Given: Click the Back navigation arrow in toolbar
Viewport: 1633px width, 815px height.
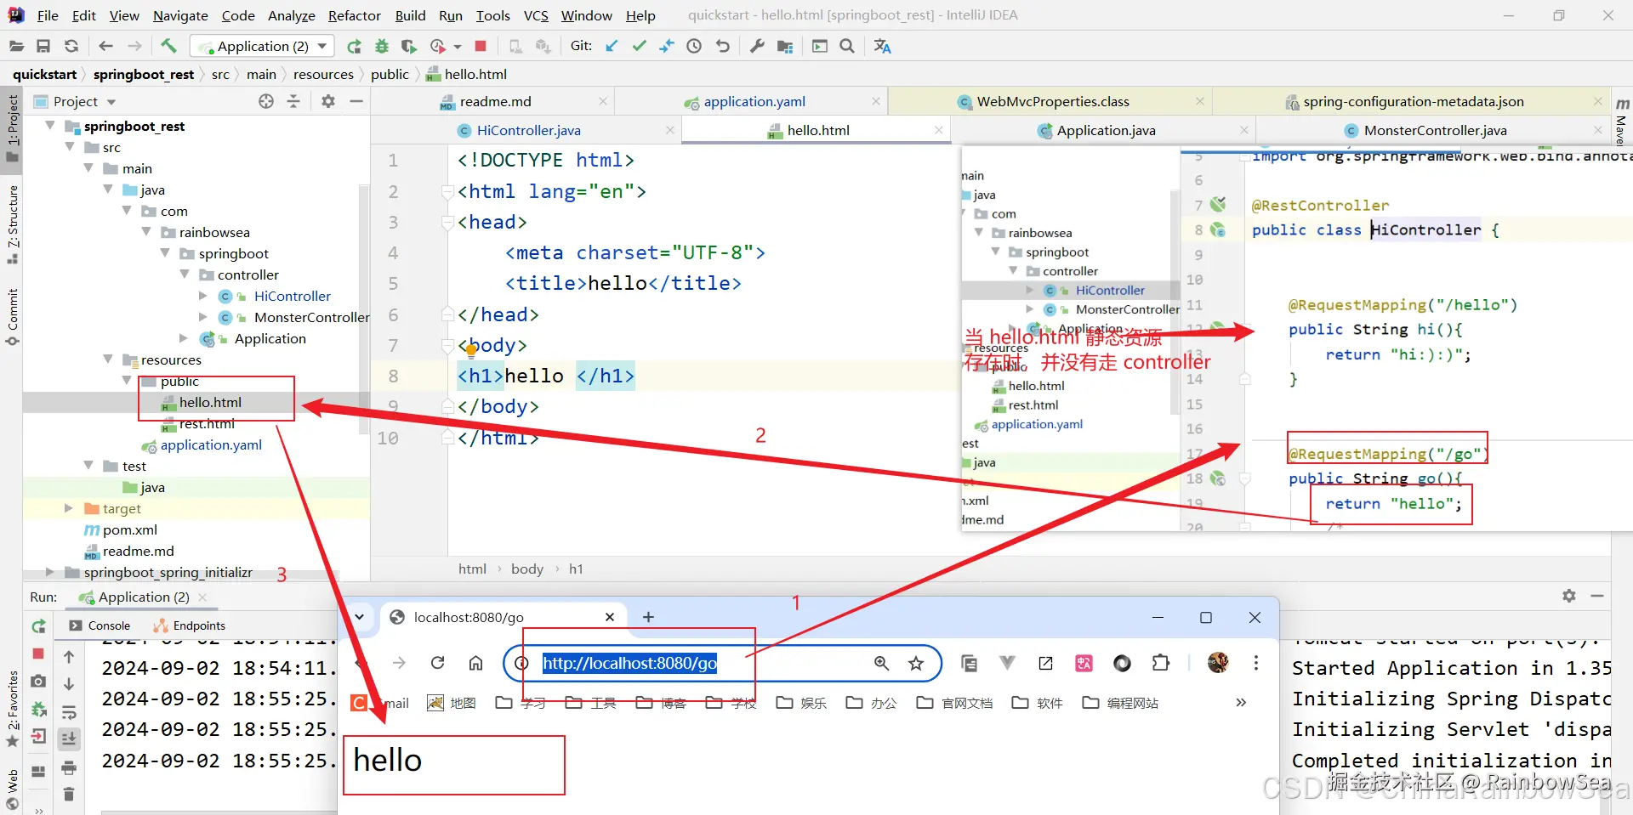Looking at the screenshot, I should 105,46.
